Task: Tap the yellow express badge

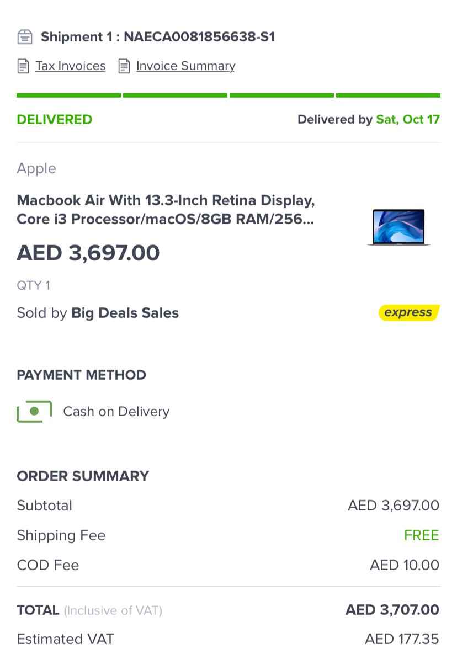Action: pos(408,312)
